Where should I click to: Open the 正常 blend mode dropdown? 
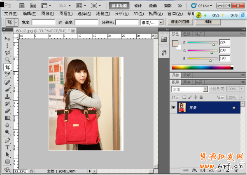(x=189, y=89)
